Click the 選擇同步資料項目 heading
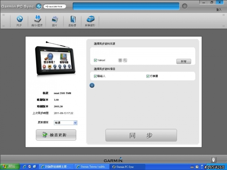Viewport: 227px width, 170px height. point(104,69)
